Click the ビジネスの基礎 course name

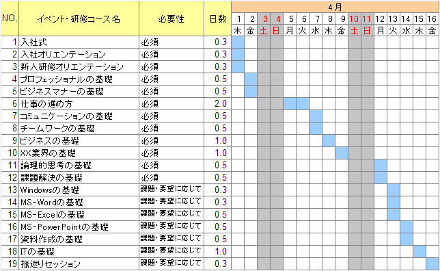(x=79, y=140)
